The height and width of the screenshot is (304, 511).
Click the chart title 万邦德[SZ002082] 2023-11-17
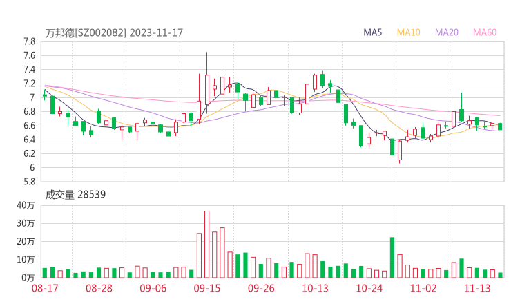tap(114, 33)
